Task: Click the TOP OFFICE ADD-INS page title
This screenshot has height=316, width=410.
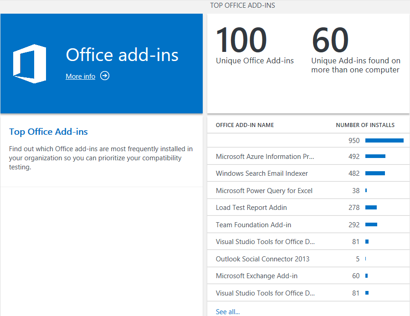Action: [x=242, y=5]
